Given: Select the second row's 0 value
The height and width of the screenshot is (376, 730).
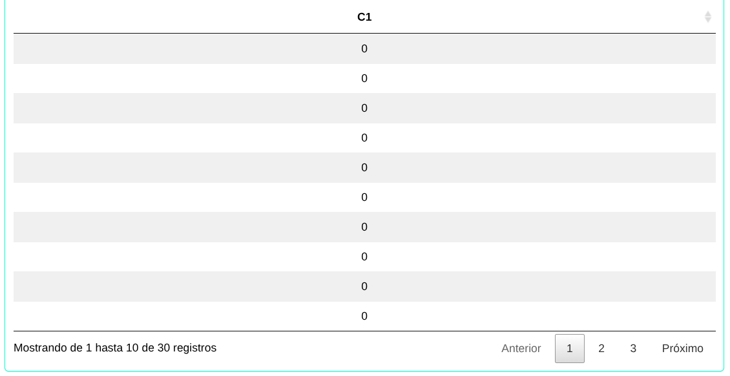Looking at the screenshot, I should [x=364, y=78].
